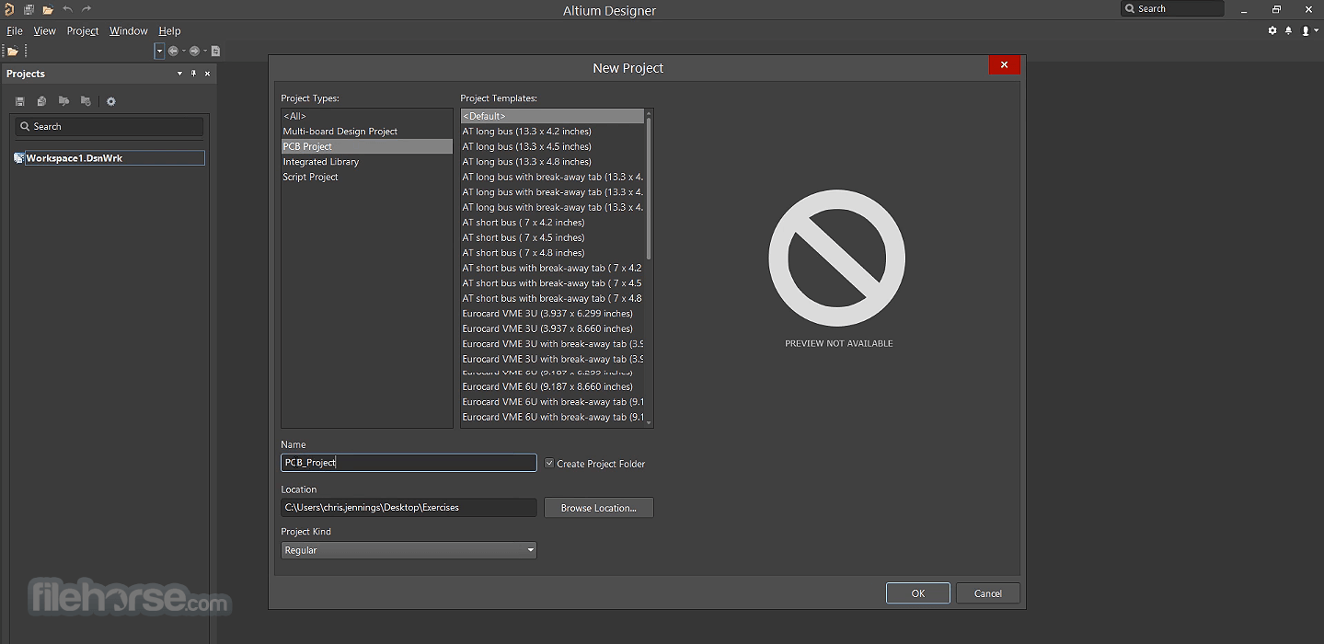The height and width of the screenshot is (644, 1324).
Task: Click the project Name input field
Action: 409,463
